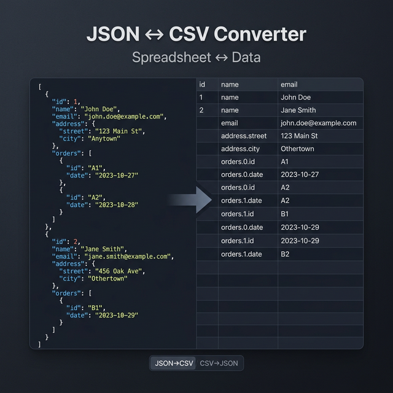The width and height of the screenshot is (393, 393).
Task: Click the Spreadsheet ↔ Data subtitle
Action: [196, 57]
